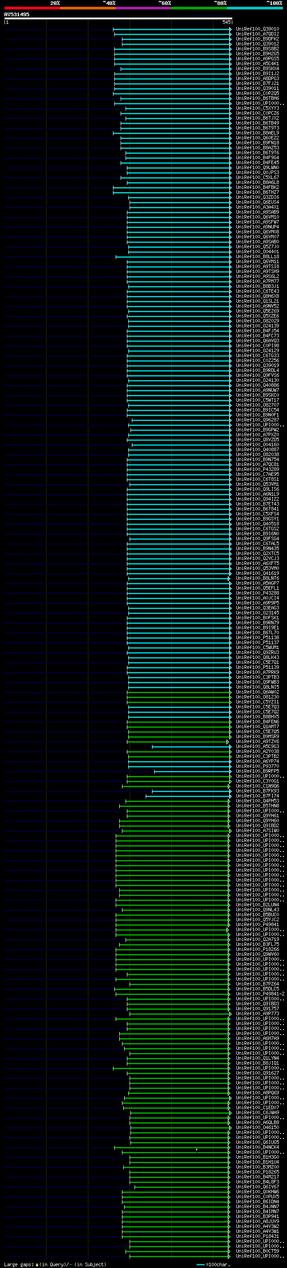Click the '=100char.' scale legend
This screenshot has height=1268, width=287.
[x=217, y=1264]
